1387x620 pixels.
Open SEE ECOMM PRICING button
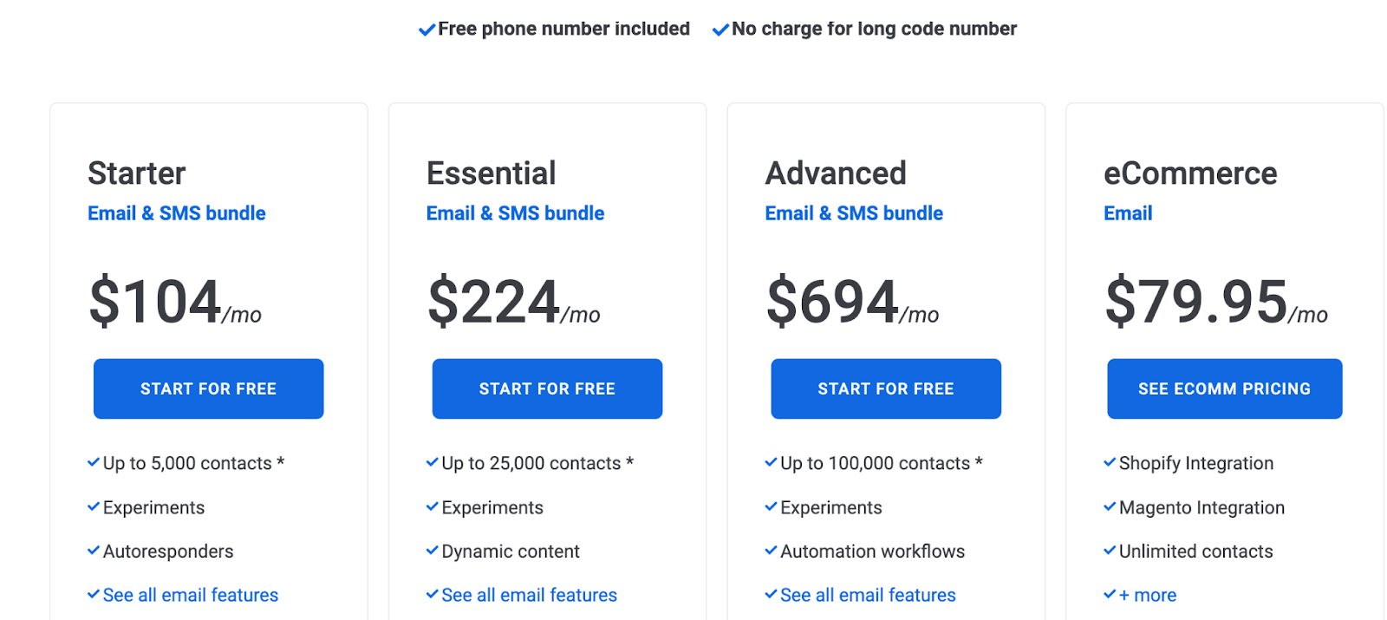(1224, 388)
